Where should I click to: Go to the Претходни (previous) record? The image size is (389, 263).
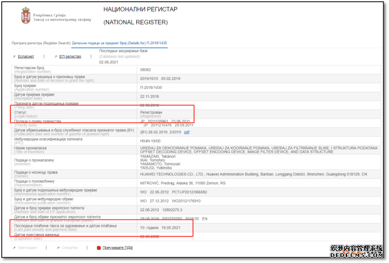[27, 248]
